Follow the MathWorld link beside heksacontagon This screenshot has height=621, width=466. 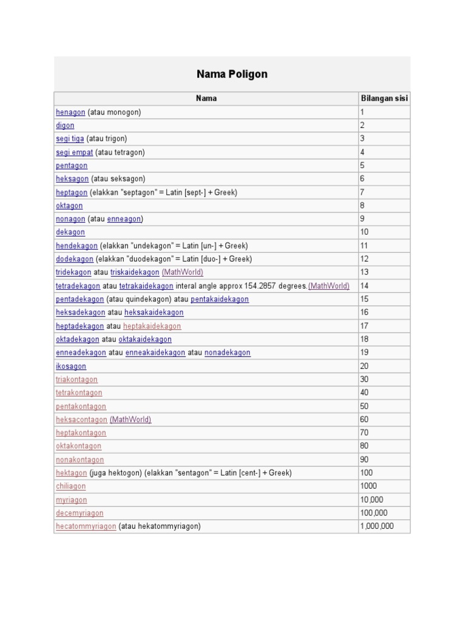pos(130,420)
